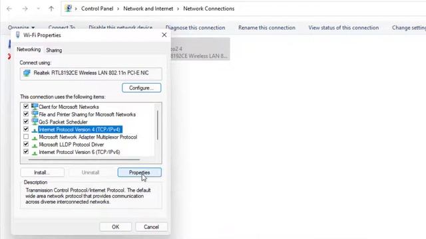Click the items list horizontal scrollbar

pos(84,160)
